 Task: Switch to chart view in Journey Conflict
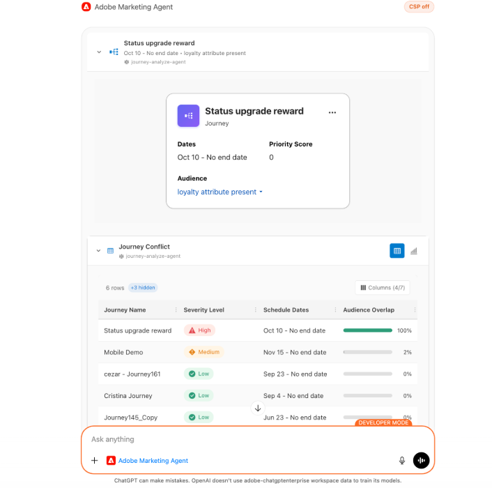point(414,251)
